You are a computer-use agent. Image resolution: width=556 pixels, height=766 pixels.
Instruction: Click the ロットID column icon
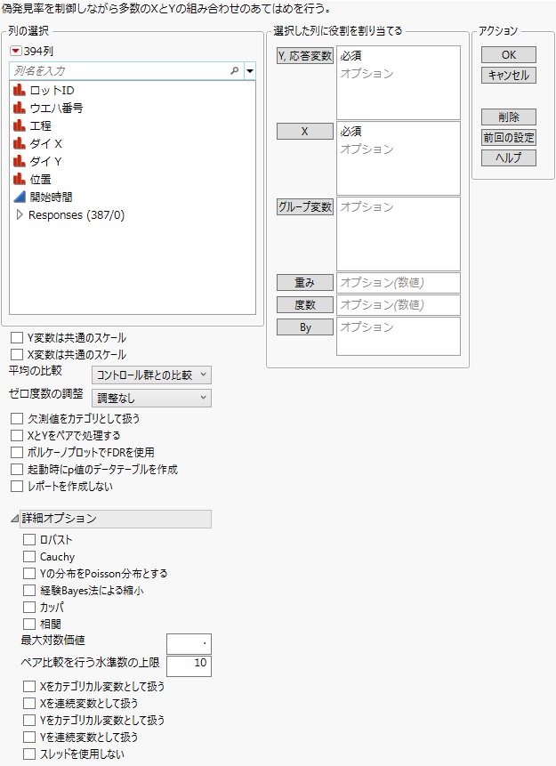pos(20,91)
